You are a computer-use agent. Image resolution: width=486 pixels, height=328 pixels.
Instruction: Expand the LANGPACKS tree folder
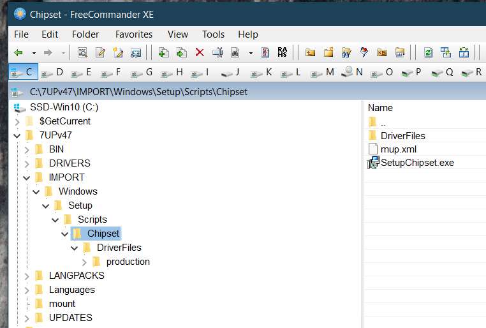point(27,276)
